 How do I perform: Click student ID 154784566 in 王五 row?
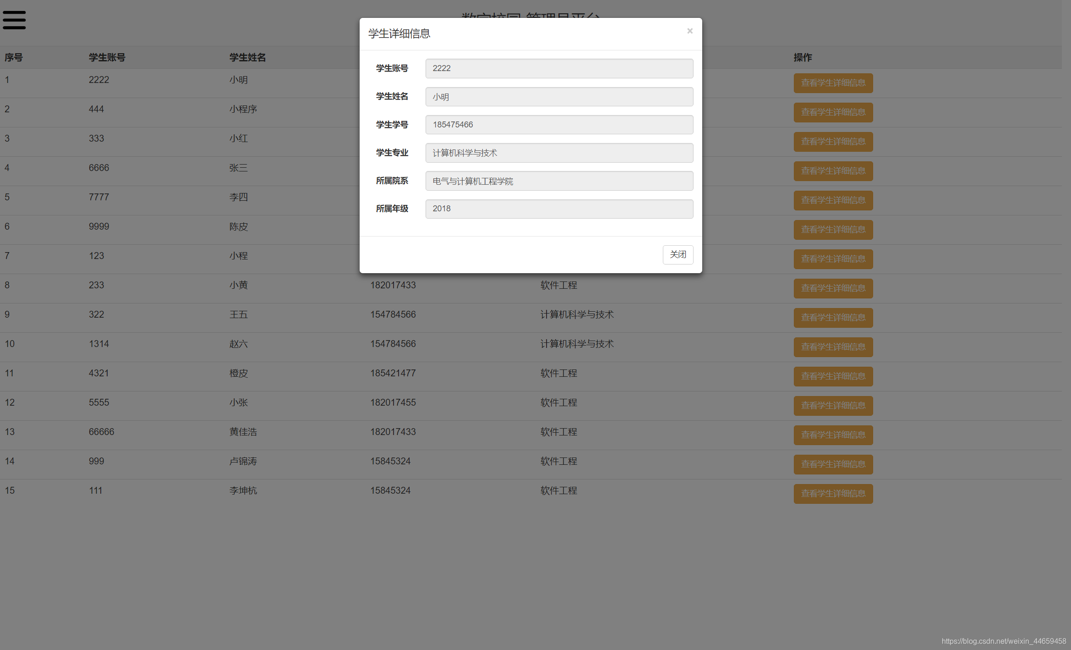tap(393, 314)
